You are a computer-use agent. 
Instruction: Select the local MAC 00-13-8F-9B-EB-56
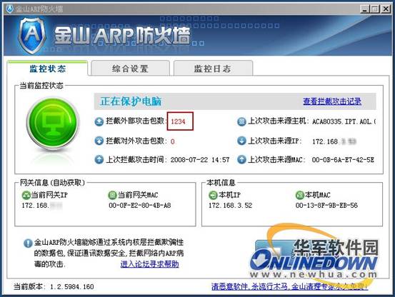tap(326, 206)
